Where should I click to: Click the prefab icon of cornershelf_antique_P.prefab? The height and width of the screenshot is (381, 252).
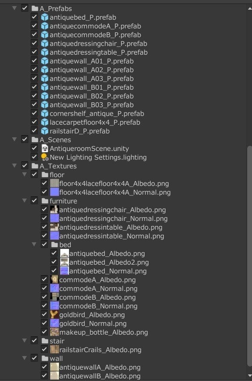pyautogui.click(x=45, y=113)
